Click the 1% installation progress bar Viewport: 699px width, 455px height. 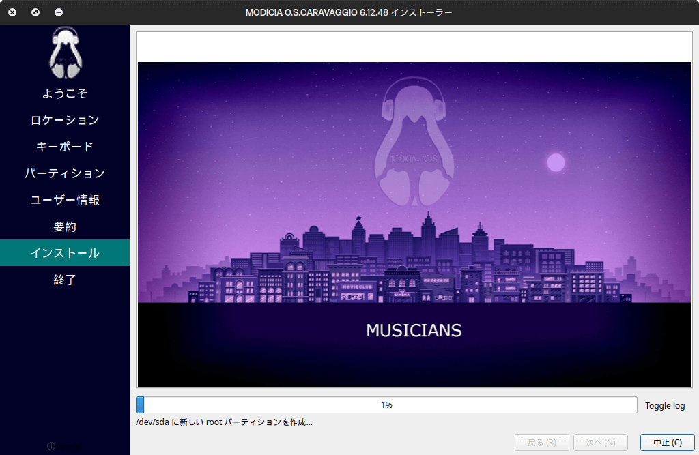coord(386,405)
